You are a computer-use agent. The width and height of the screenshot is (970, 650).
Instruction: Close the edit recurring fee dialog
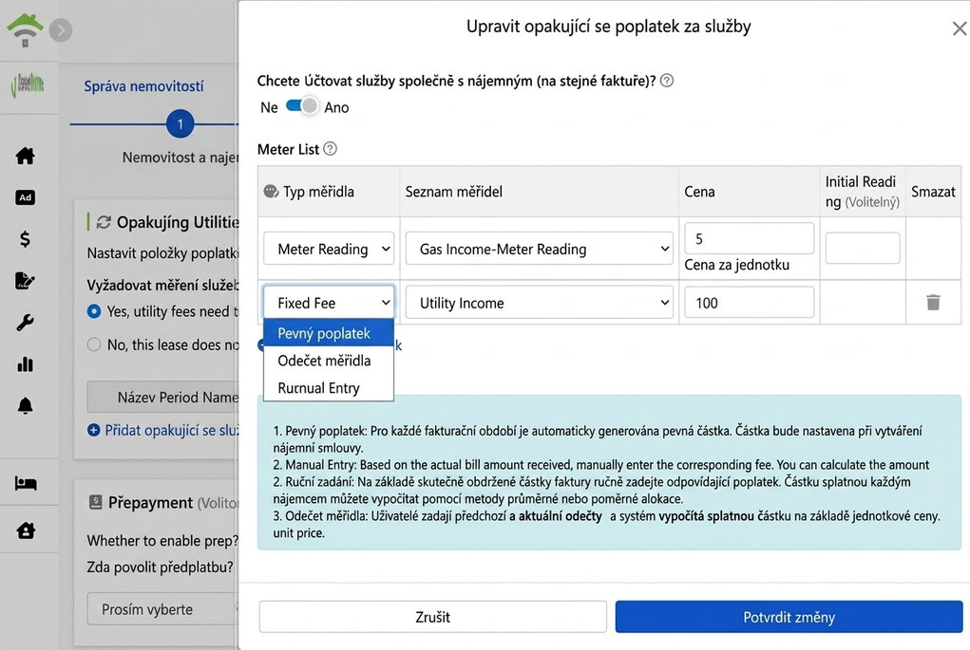[x=959, y=28]
